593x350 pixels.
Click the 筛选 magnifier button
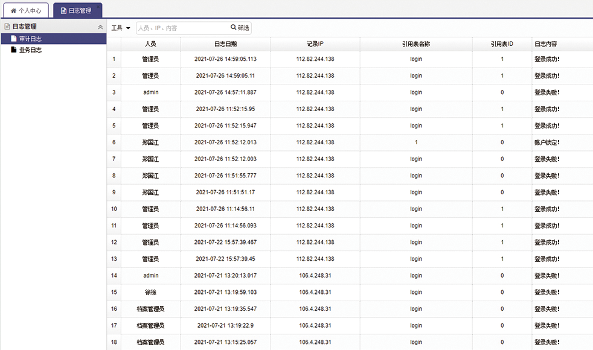240,28
